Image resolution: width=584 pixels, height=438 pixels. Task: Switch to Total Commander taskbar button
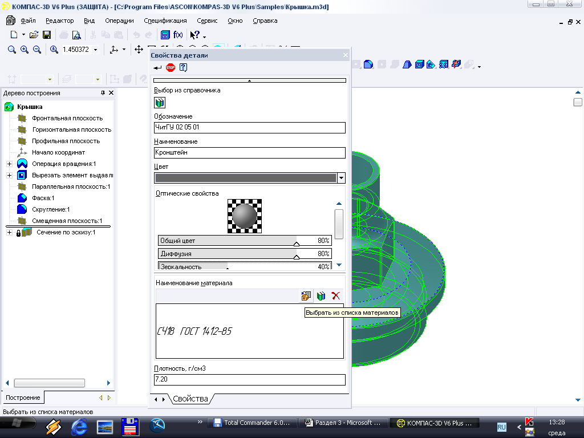[252, 423]
